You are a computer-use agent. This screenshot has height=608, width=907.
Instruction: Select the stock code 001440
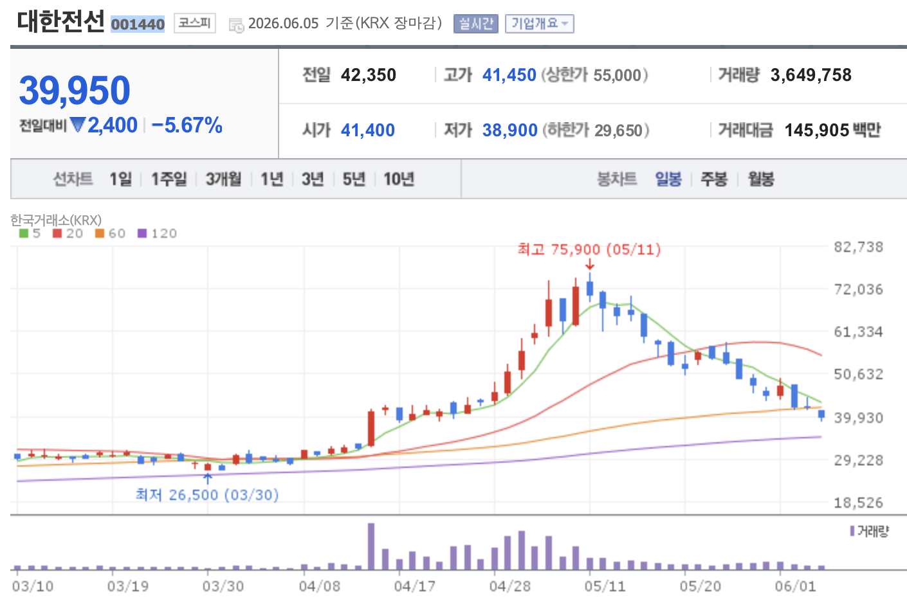point(138,24)
